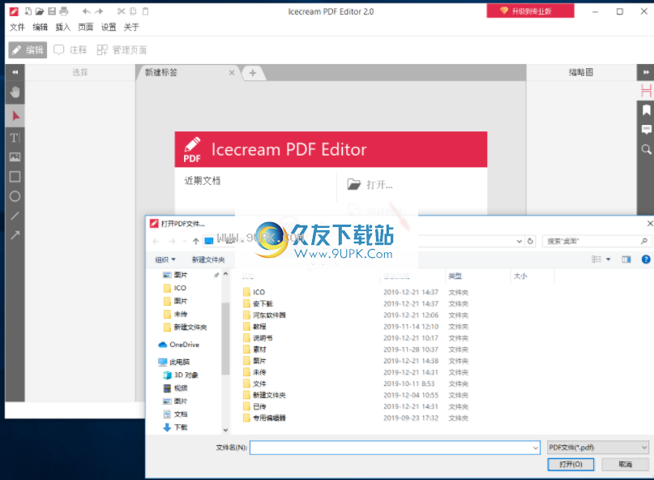Image resolution: width=654 pixels, height=480 pixels.
Task: Open the 插入 menu
Action: tap(63, 27)
